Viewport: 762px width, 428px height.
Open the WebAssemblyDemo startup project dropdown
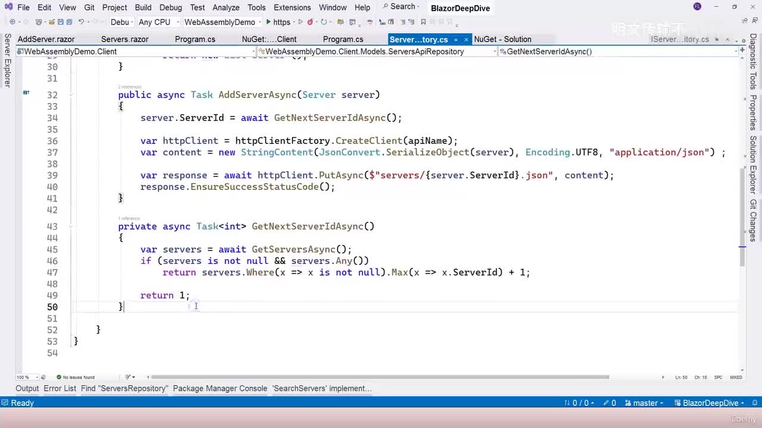tap(223, 22)
